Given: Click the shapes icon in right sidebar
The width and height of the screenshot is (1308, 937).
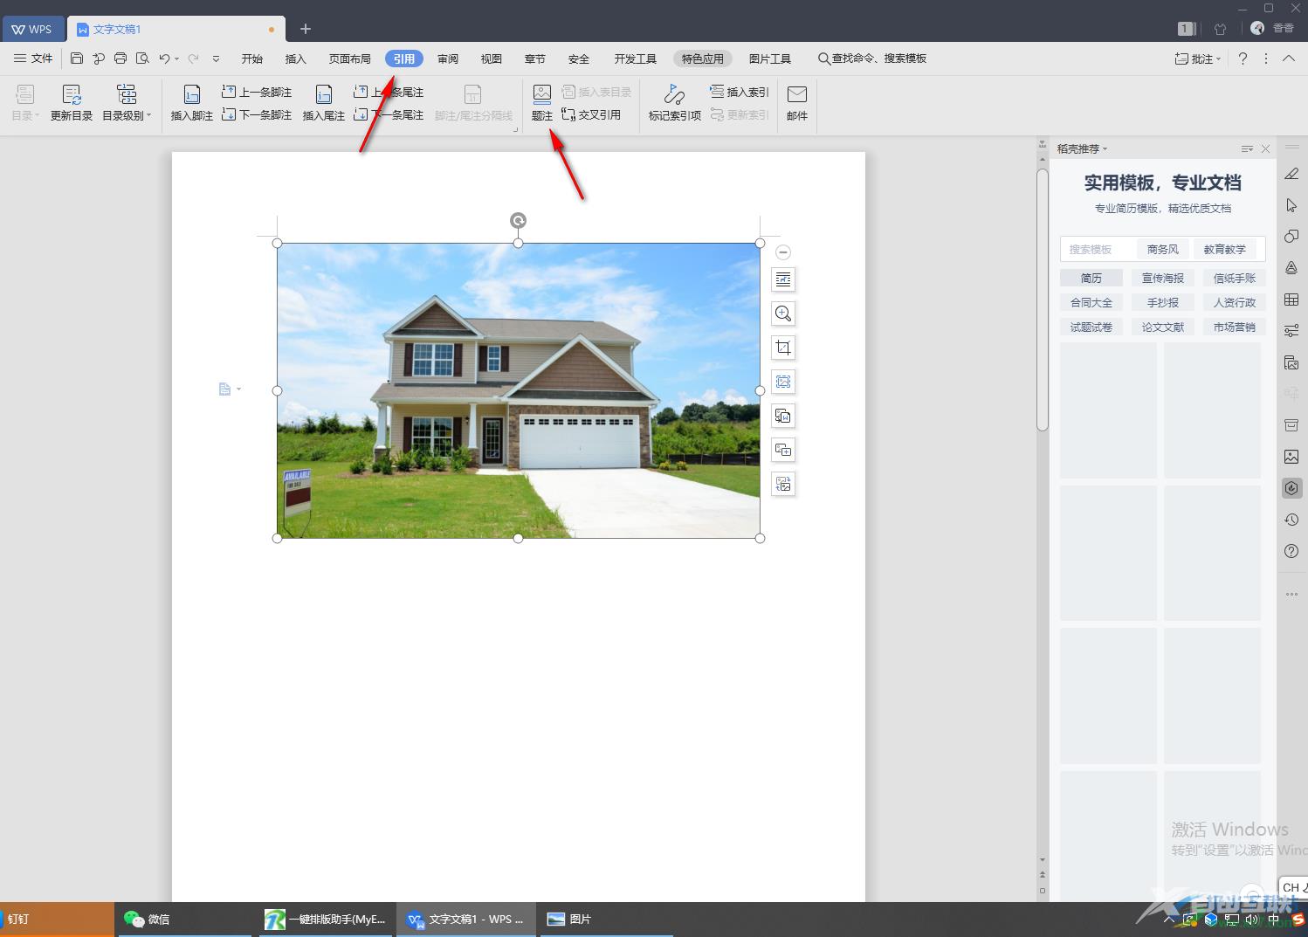Looking at the screenshot, I should pos(1291,237).
